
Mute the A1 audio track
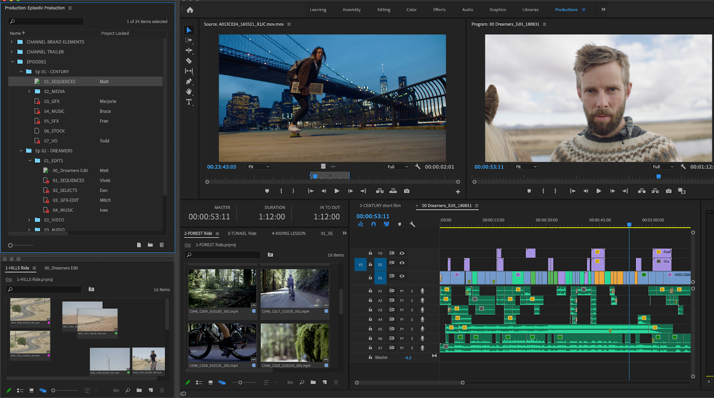pos(403,290)
